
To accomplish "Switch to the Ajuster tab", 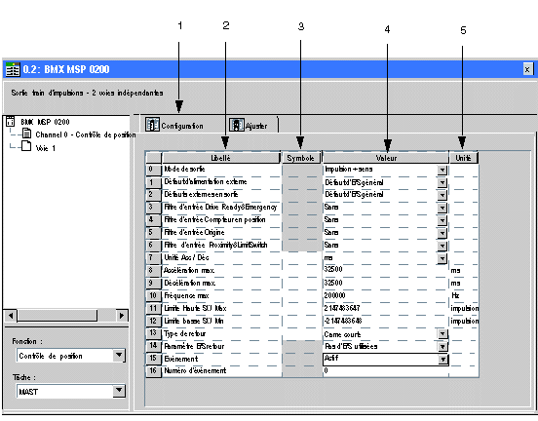I will click(249, 125).
